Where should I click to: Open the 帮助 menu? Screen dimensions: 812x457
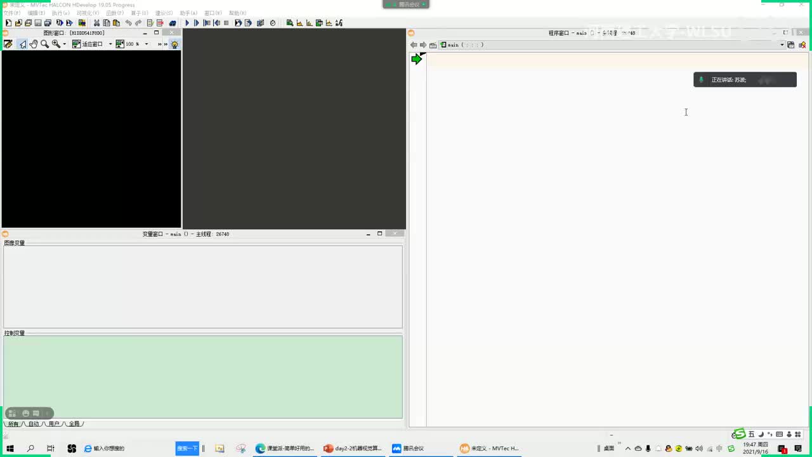click(237, 13)
